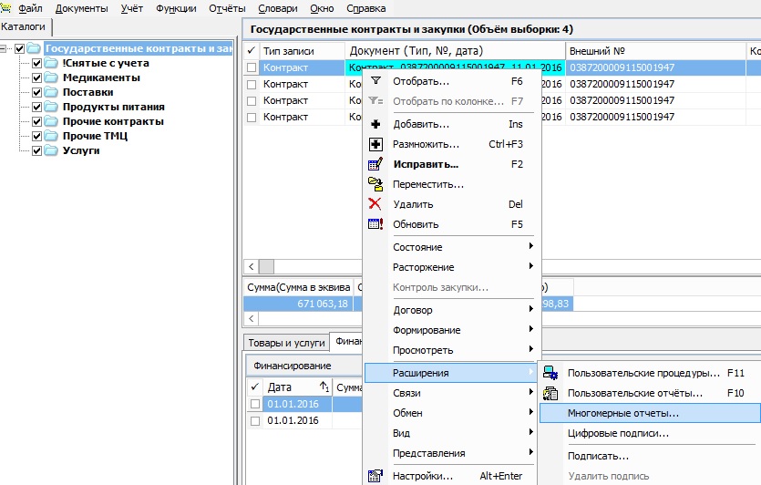Click the Пользовательские процедуры icon

550,374
